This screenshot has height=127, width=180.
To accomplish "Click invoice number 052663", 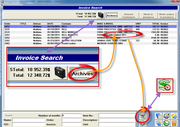I will 164,29.
